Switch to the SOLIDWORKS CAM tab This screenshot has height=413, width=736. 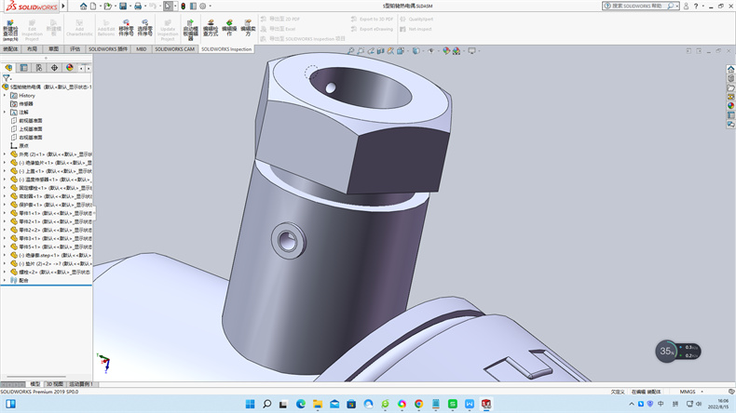point(174,48)
